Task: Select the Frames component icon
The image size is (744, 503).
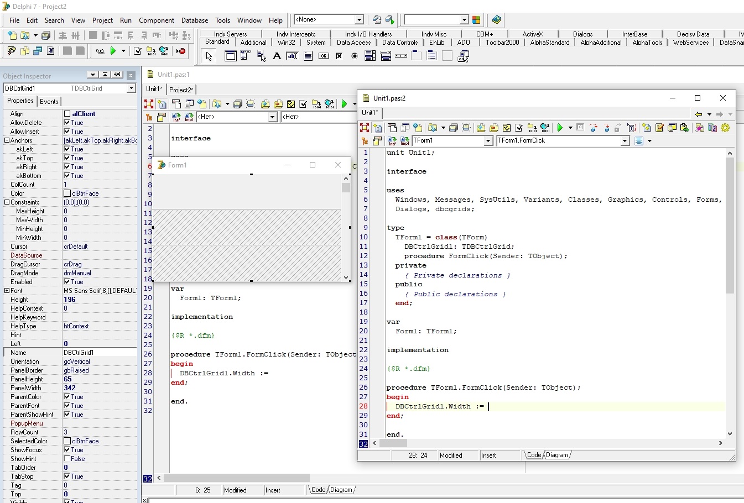Action: [231, 55]
